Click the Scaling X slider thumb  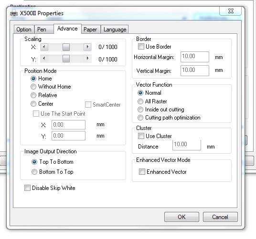click(x=66, y=47)
